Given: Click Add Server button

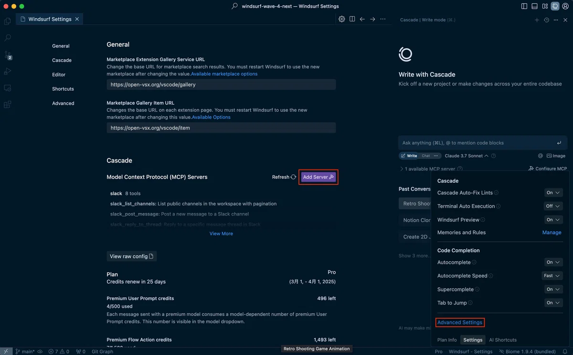Looking at the screenshot, I should pyautogui.click(x=318, y=177).
